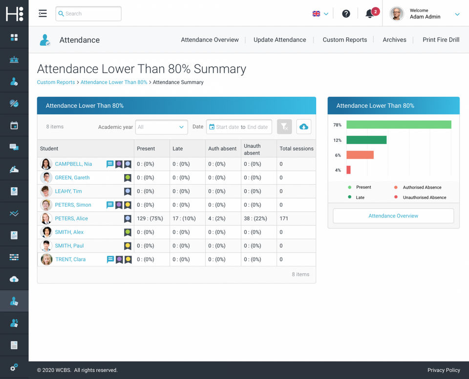Go to the Update Attendance tab
The height and width of the screenshot is (379, 469).
[279, 40]
